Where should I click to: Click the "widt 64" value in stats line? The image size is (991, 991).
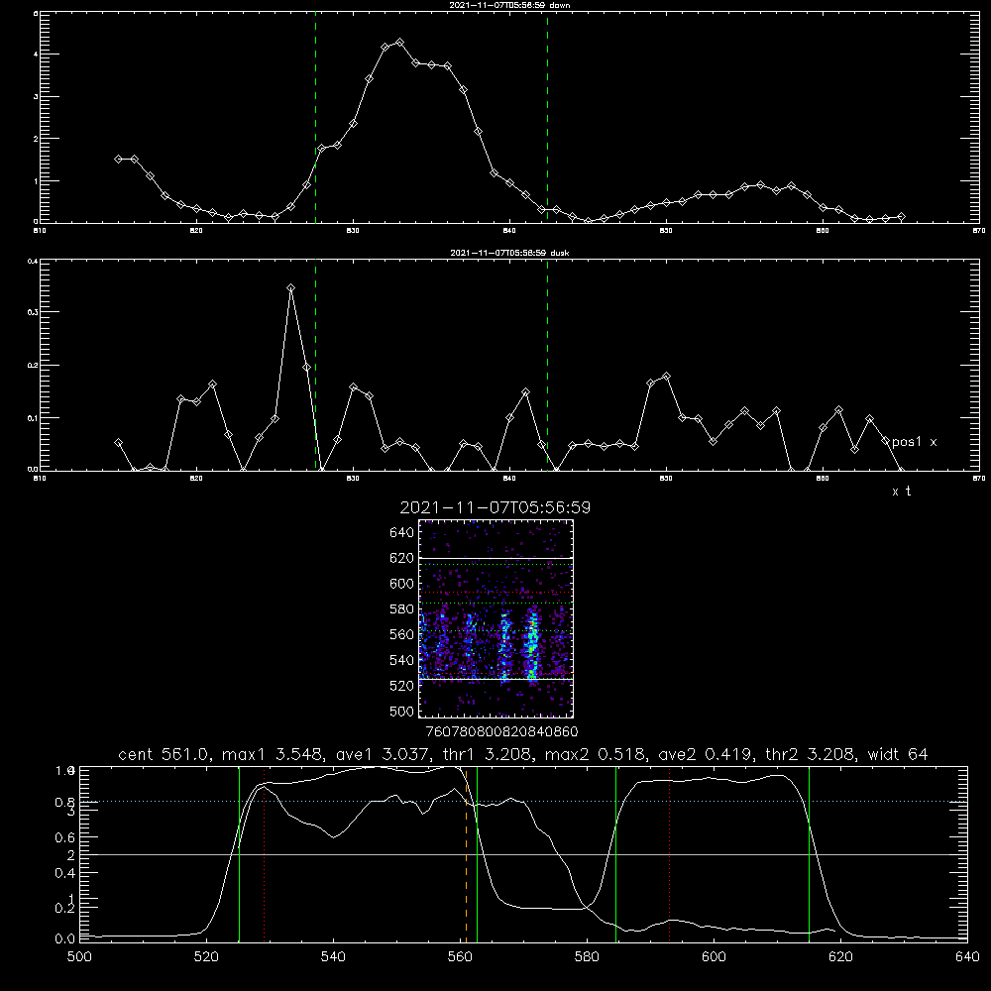click(x=898, y=754)
